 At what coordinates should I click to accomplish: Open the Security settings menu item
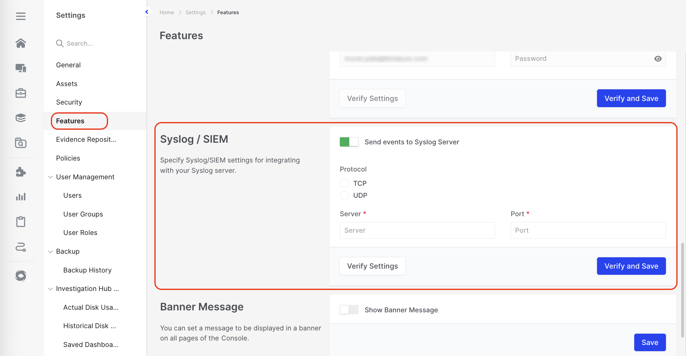[x=69, y=102]
